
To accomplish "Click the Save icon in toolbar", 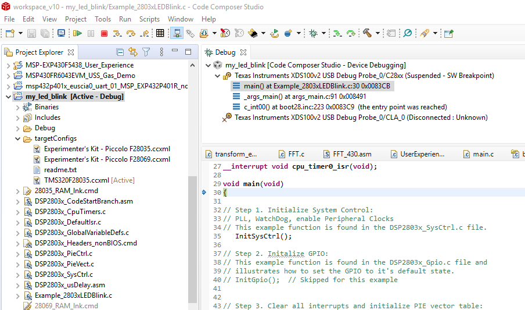I will [x=31, y=33].
